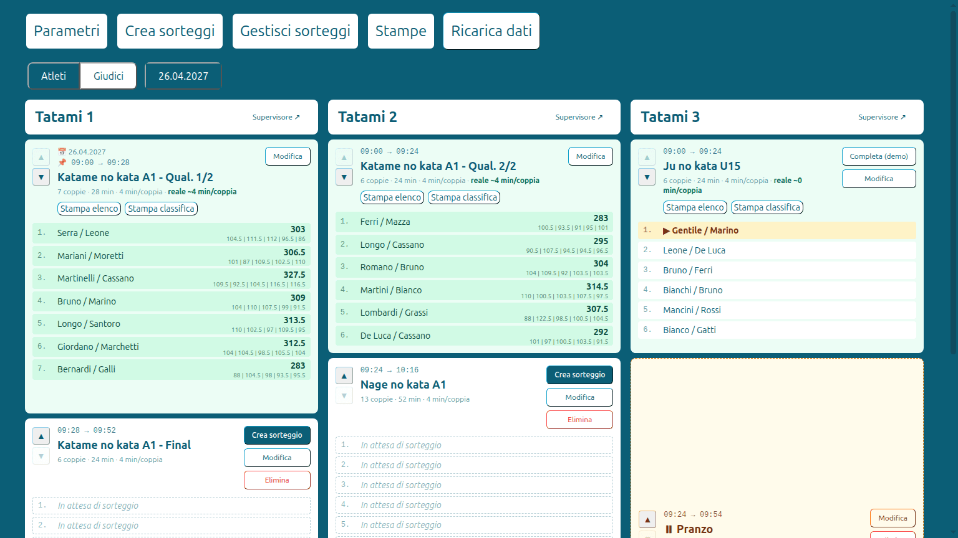Click Ricarica dati button

click(491, 31)
